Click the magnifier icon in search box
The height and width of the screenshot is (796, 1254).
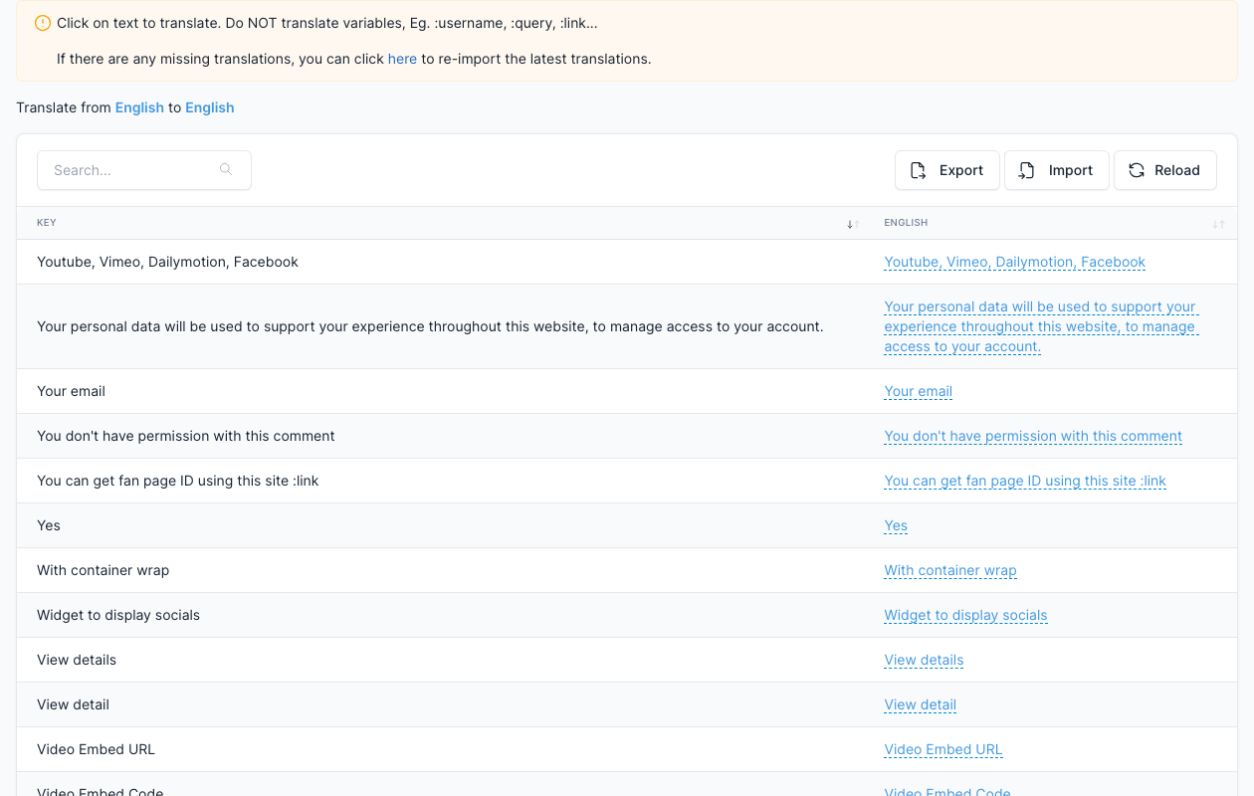pyautogui.click(x=226, y=169)
